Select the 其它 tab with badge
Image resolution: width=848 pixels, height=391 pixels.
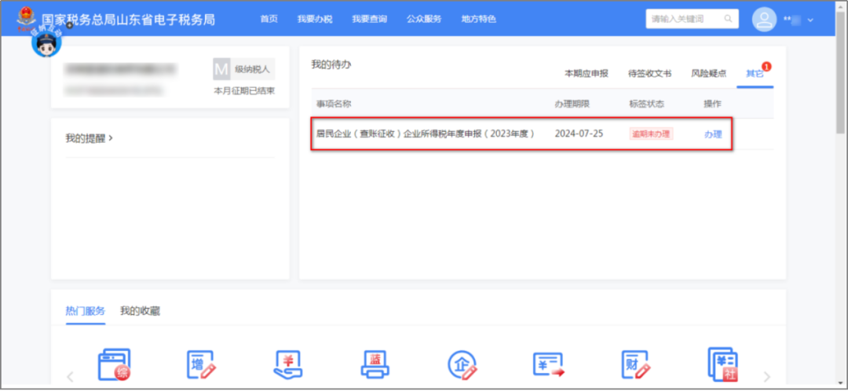coord(755,74)
